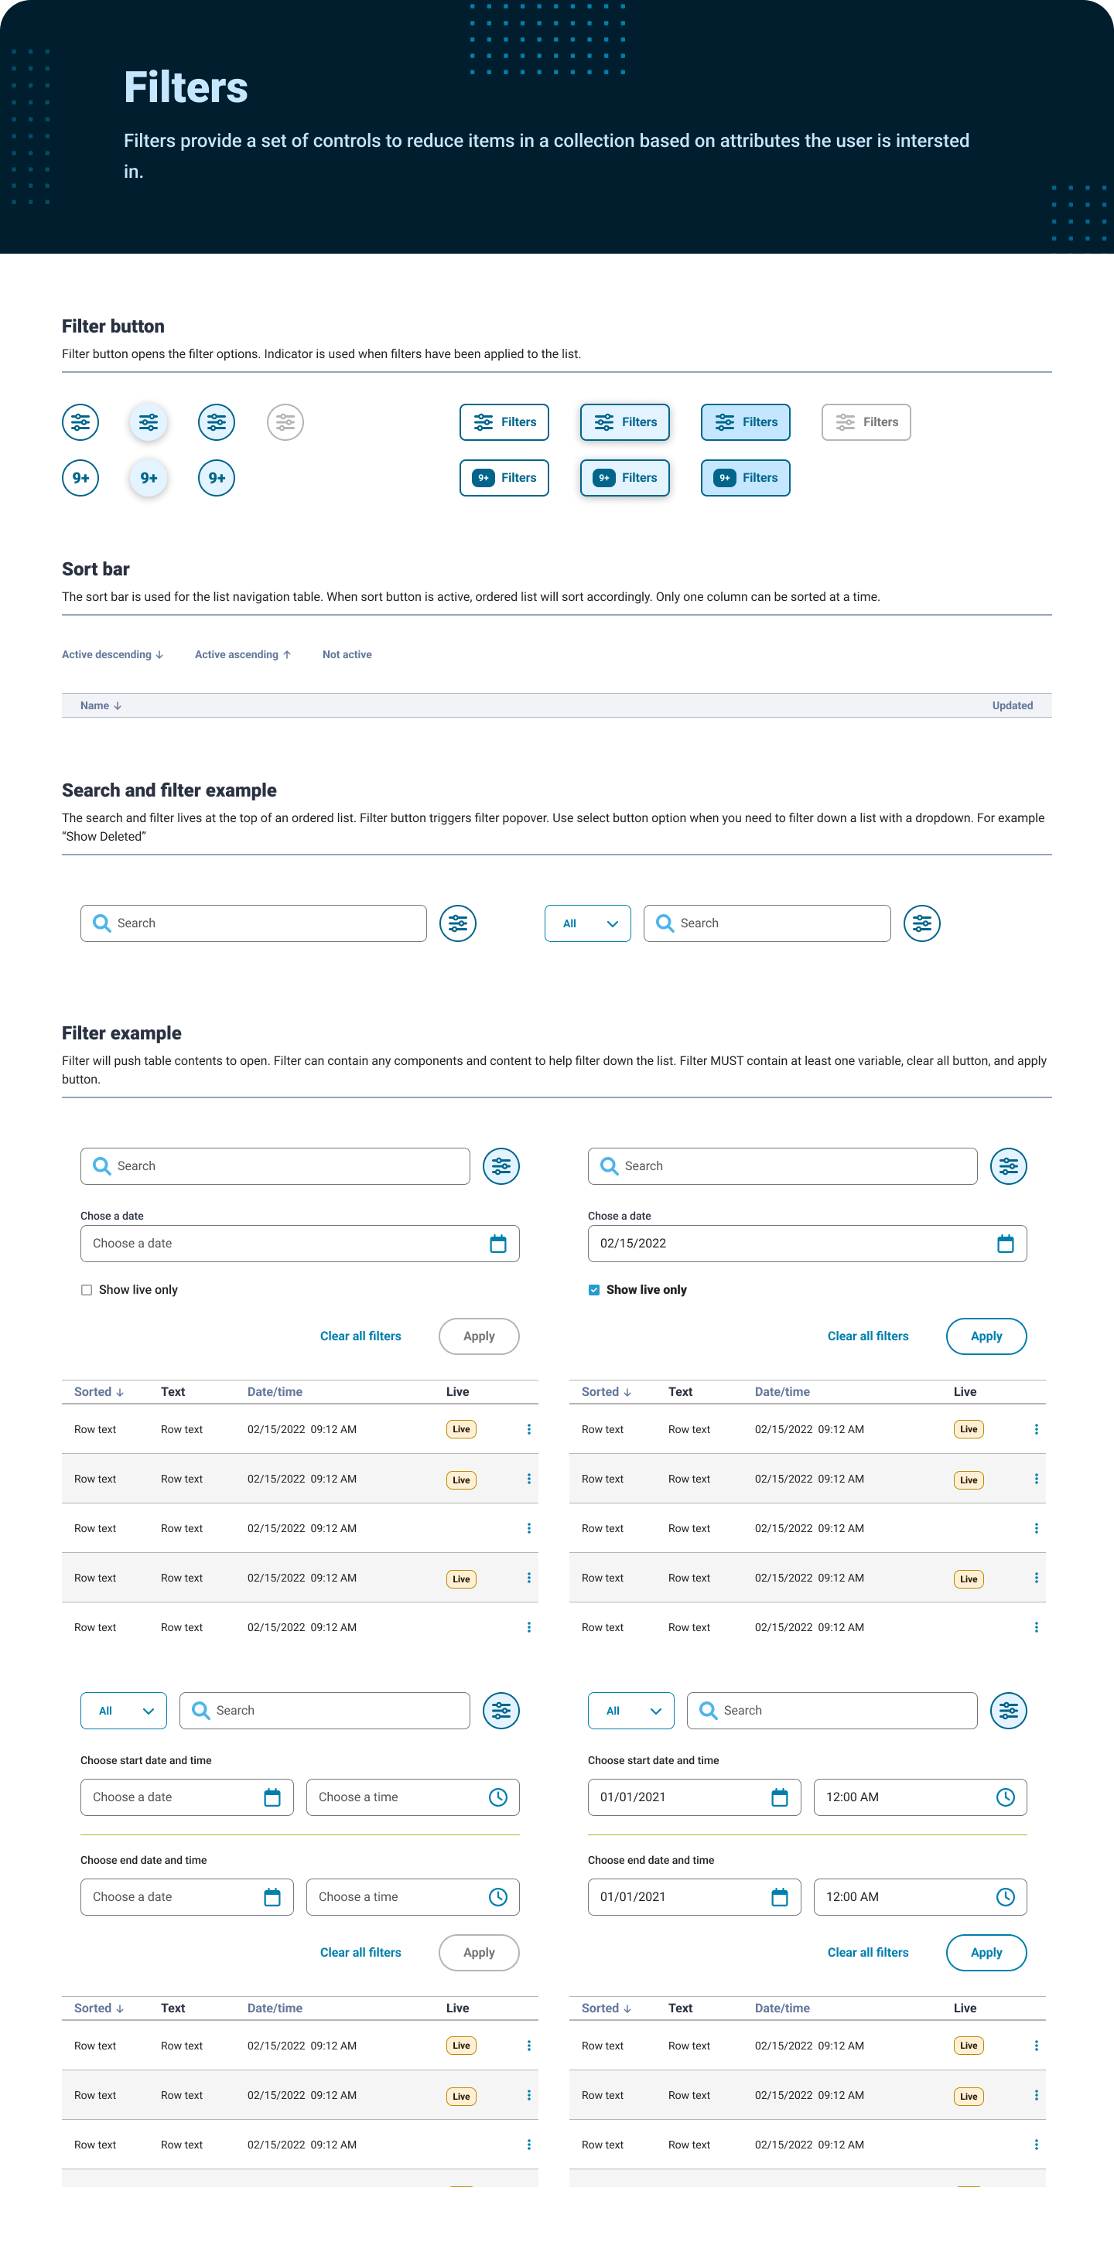Click the pressed blue Filters button with 9+ badge
Image resolution: width=1114 pixels, height=2249 pixels.
pos(746,479)
